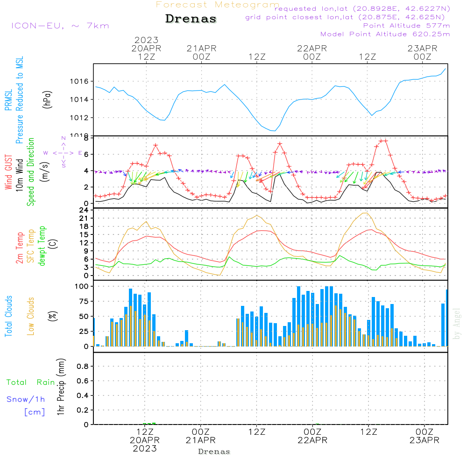Click the 'SFC Temp' orange label
Viewport: 467px width, 467px height.
coord(31,246)
